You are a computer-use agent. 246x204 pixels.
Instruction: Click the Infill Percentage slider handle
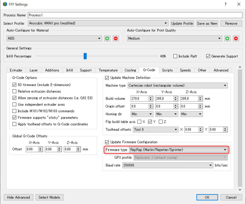tap(85, 56)
